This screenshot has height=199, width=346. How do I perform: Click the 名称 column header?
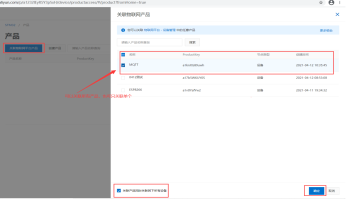tap(132, 54)
